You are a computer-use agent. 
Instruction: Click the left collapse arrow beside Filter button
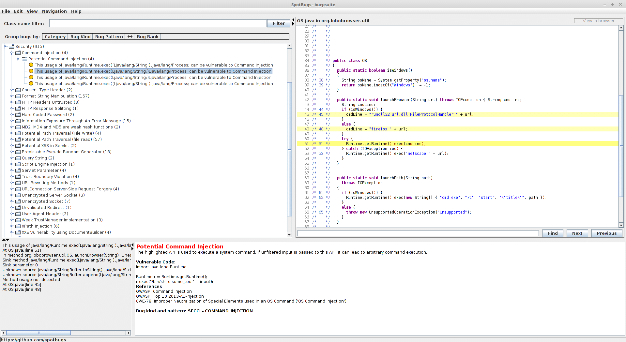pos(293,20)
